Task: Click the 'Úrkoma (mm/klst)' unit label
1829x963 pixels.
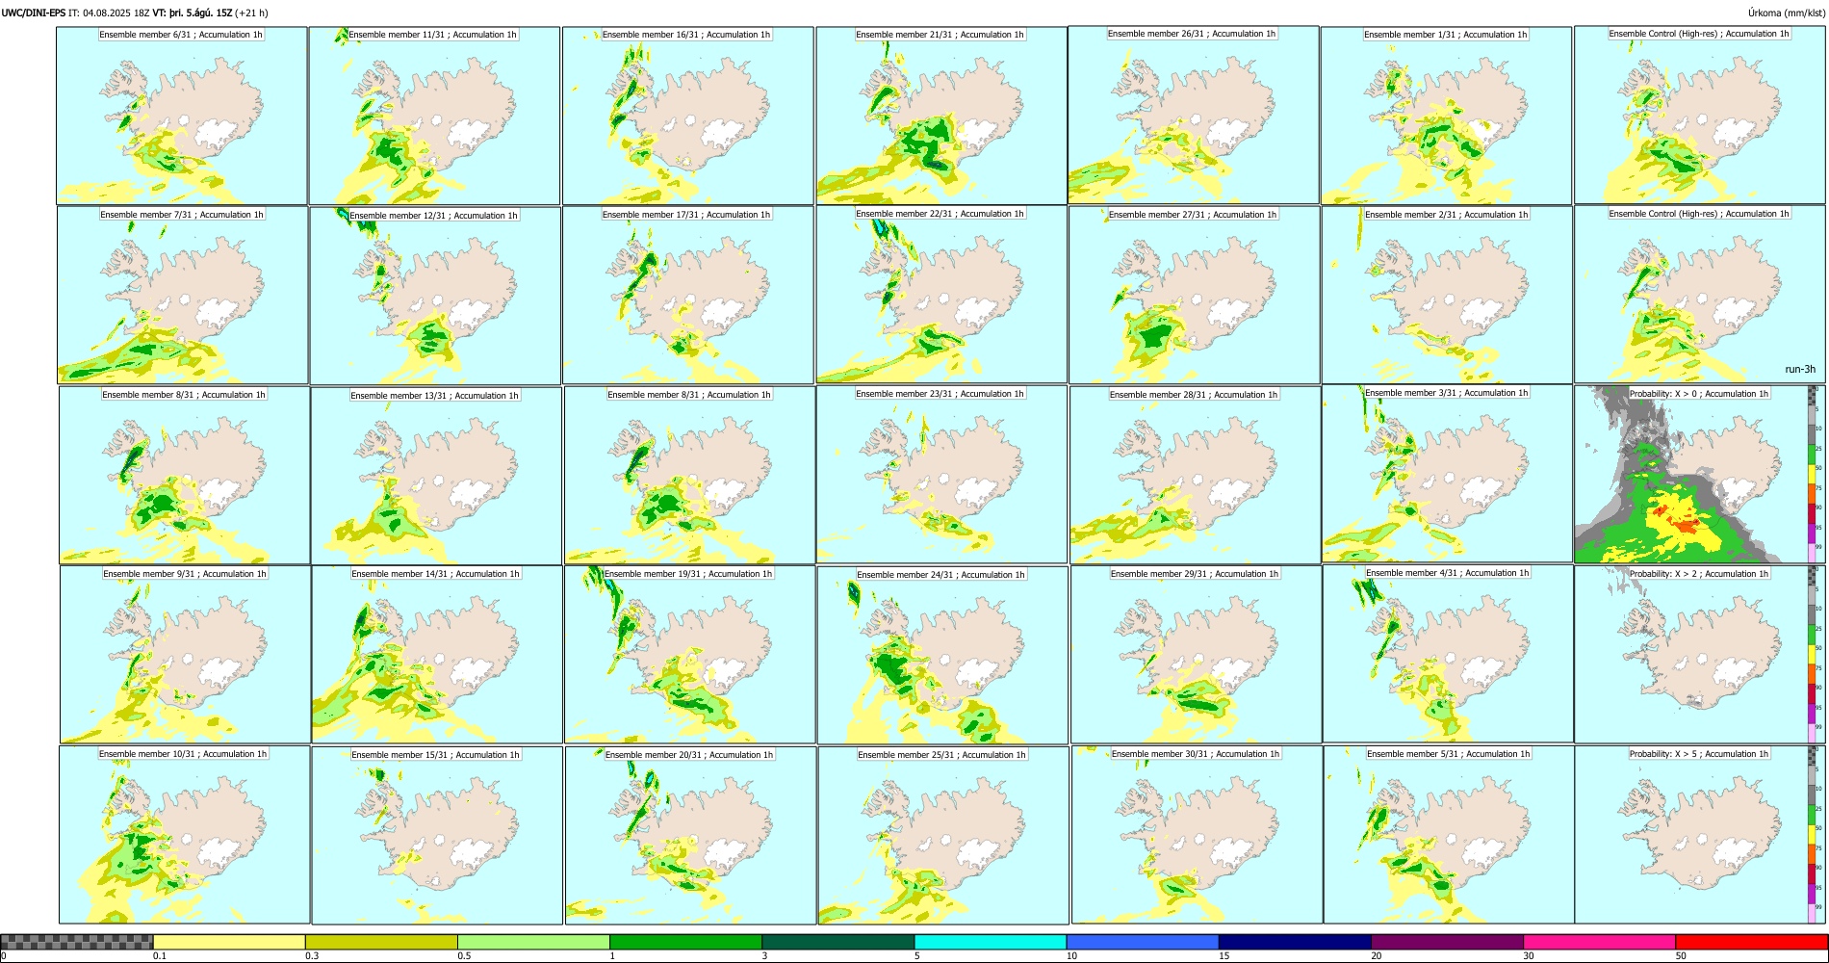Action: pos(1786,13)
